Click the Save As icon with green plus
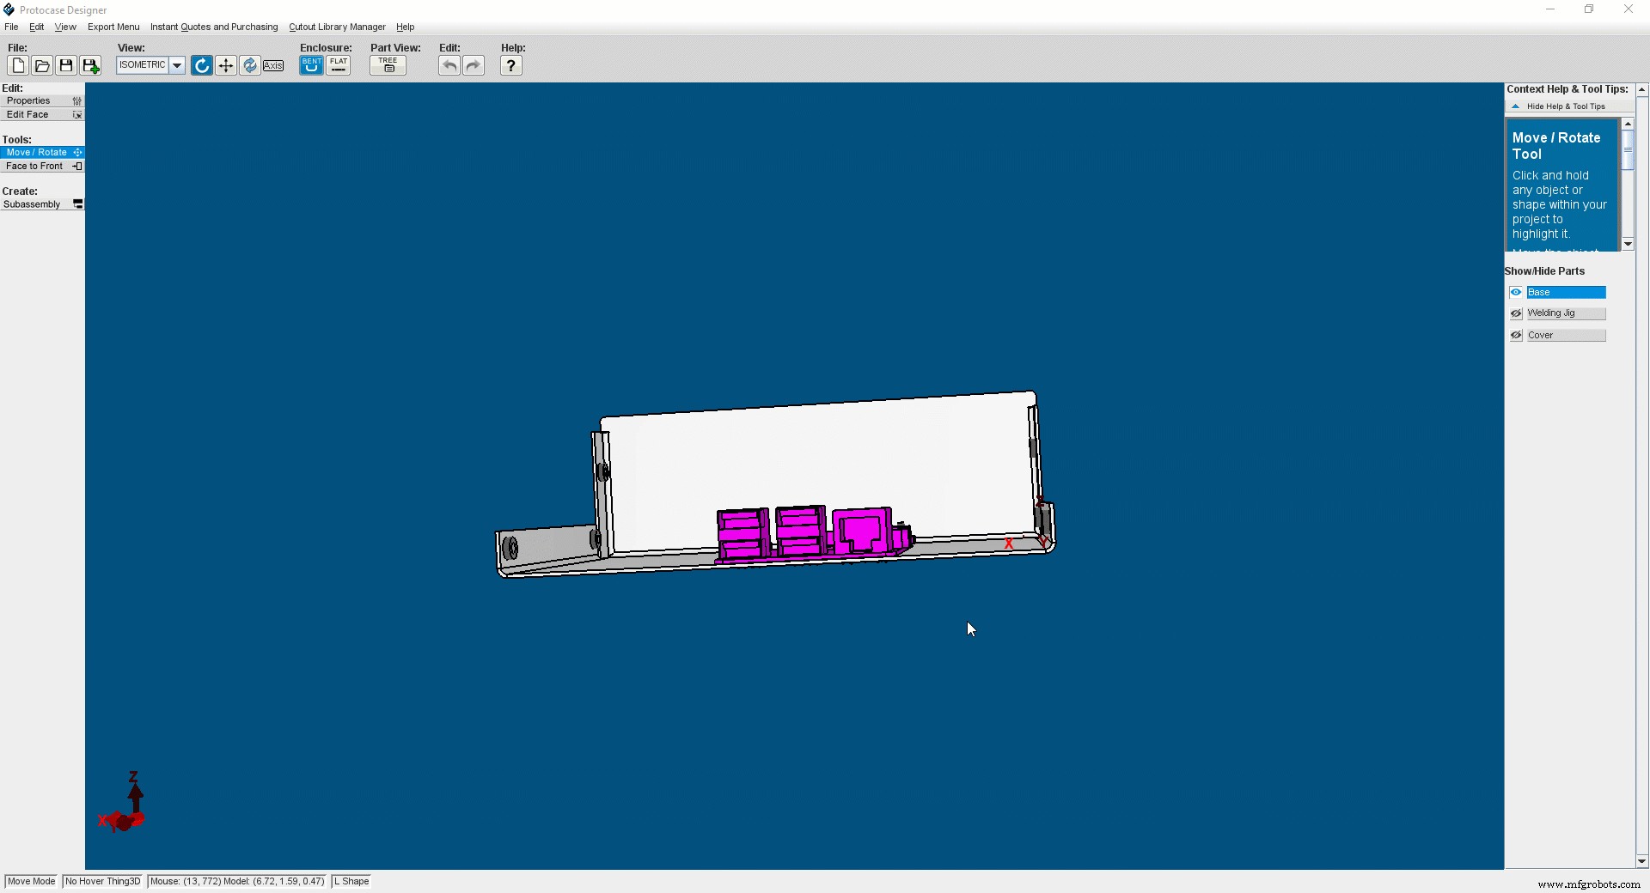1650x893 pixels. pos(90,66)
